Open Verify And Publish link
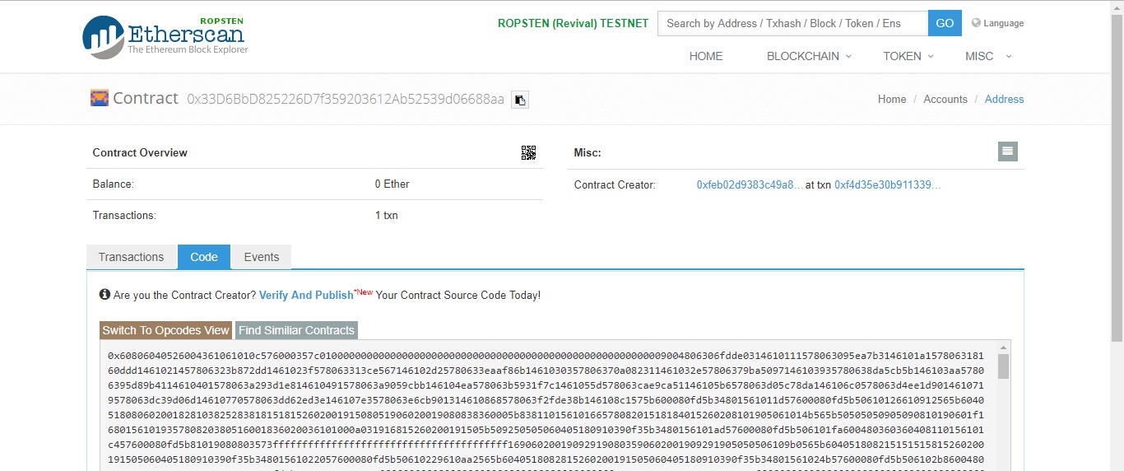1124x471 pixels. click(306, 295)
